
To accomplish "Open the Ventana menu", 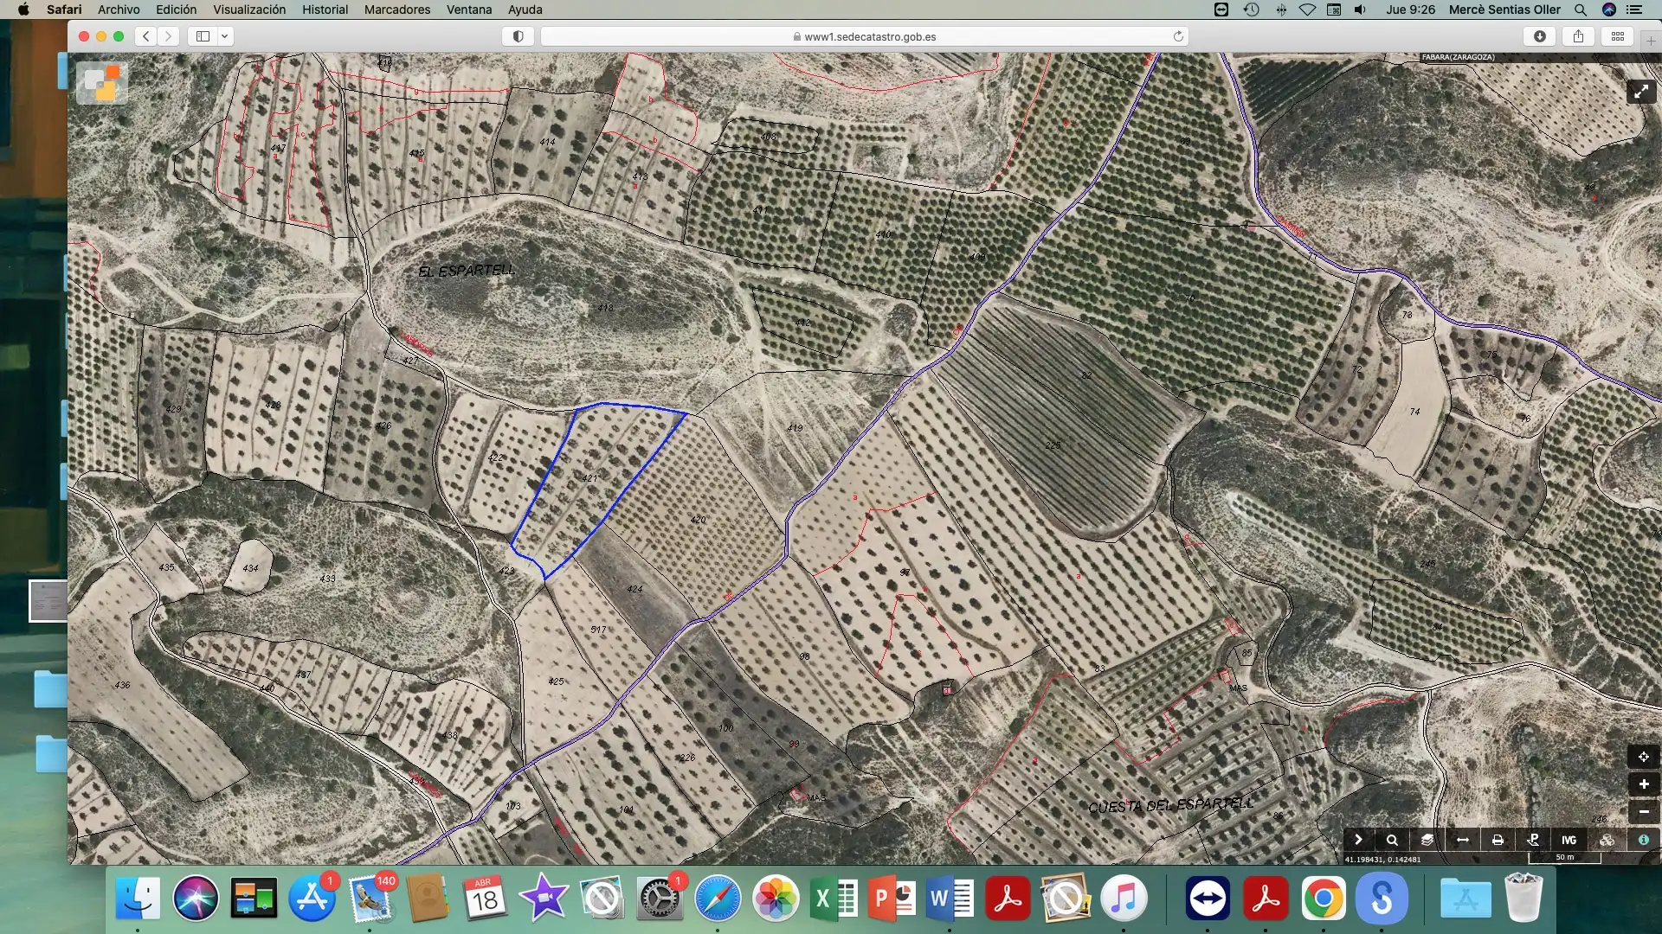I will [x=469, y=10].
